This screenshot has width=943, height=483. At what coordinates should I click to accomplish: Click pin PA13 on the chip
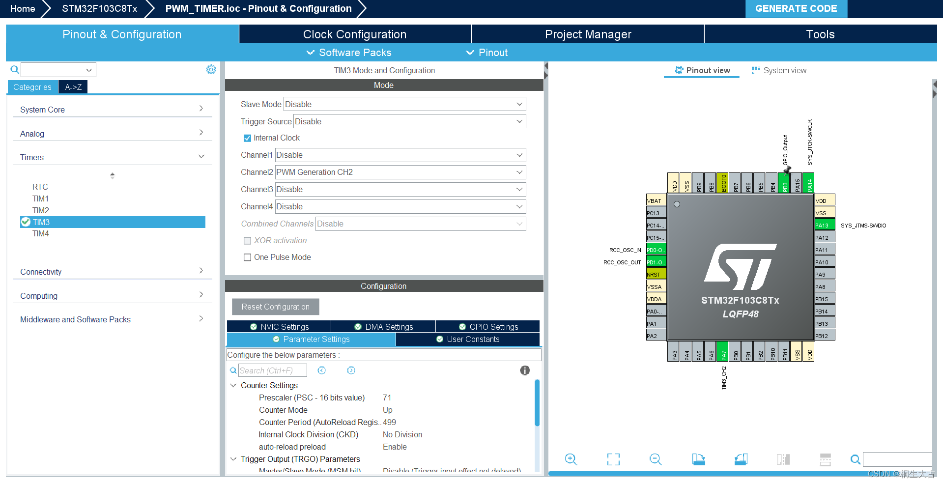(x=825, y=225)
